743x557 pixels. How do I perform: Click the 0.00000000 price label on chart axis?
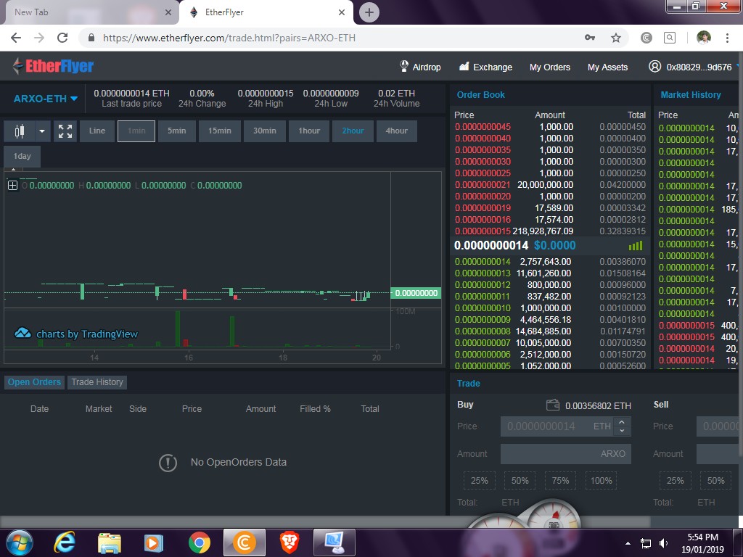[416, 293]
